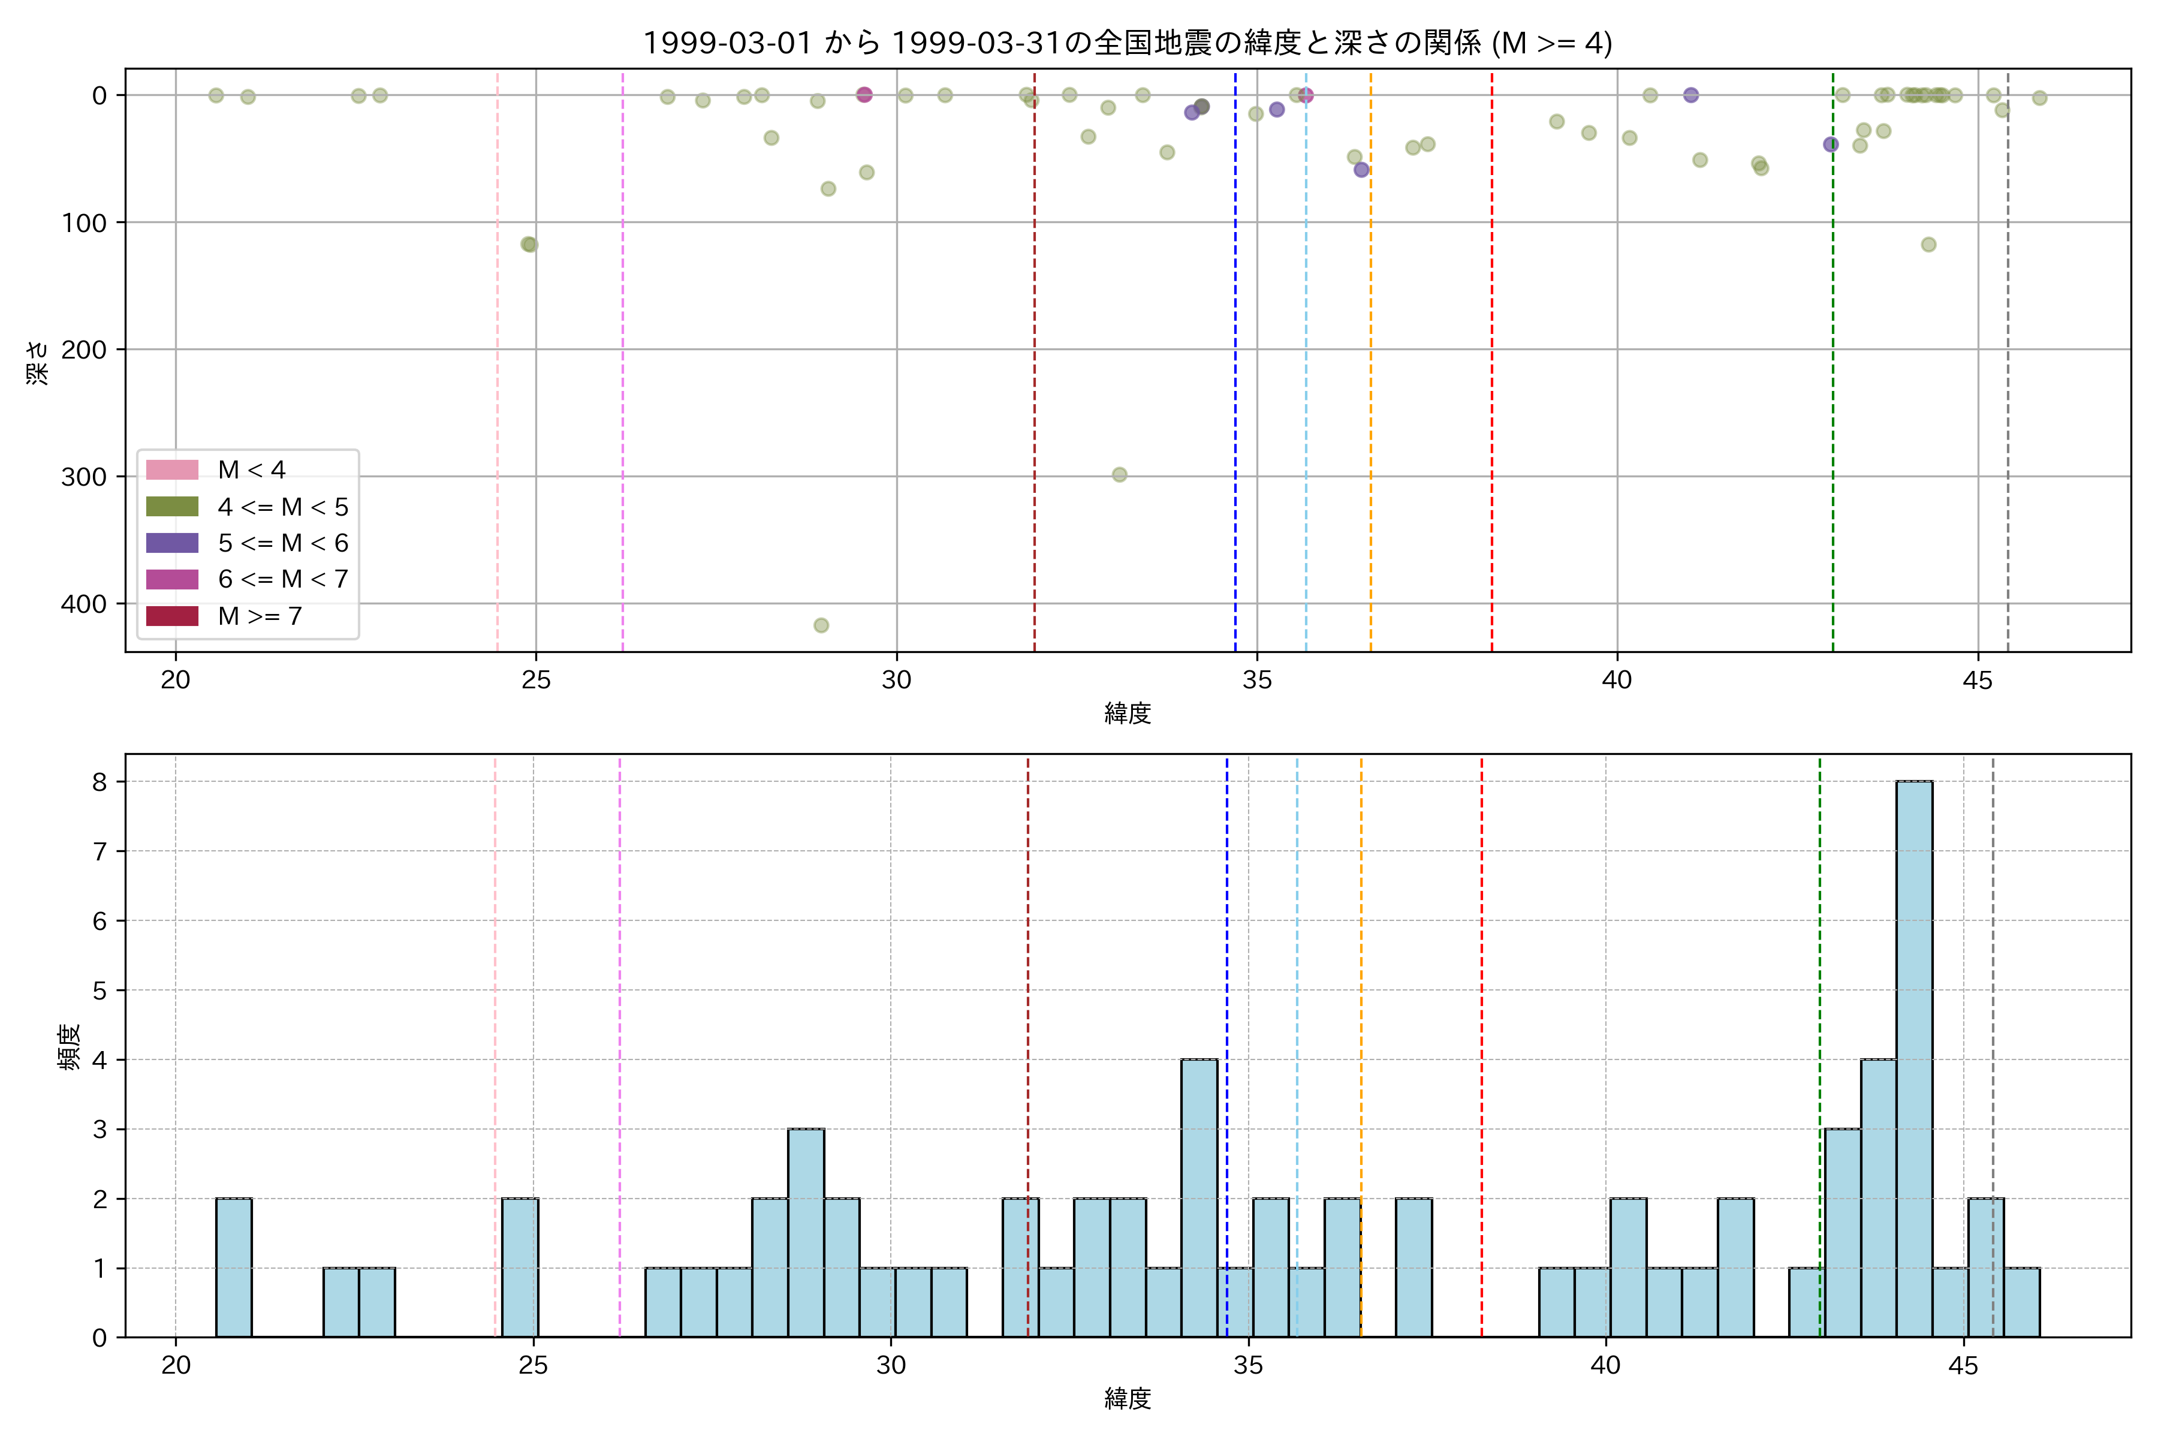
Task: Click the 緯度 x-axis label under the scatter plot
Action: click(x=1127, y=713)
